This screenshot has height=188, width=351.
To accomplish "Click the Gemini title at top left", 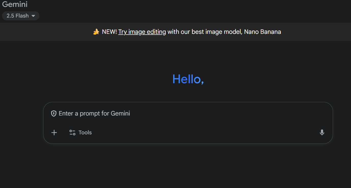I will click(x=15, y=4).
